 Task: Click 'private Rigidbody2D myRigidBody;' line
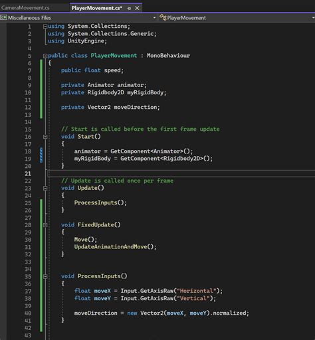(114, 92)
